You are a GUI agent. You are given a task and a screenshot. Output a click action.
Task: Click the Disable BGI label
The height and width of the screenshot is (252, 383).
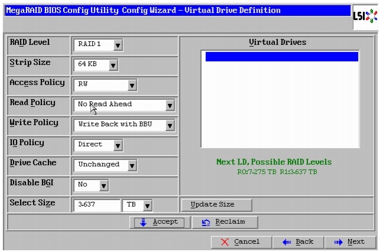[31, 182]
